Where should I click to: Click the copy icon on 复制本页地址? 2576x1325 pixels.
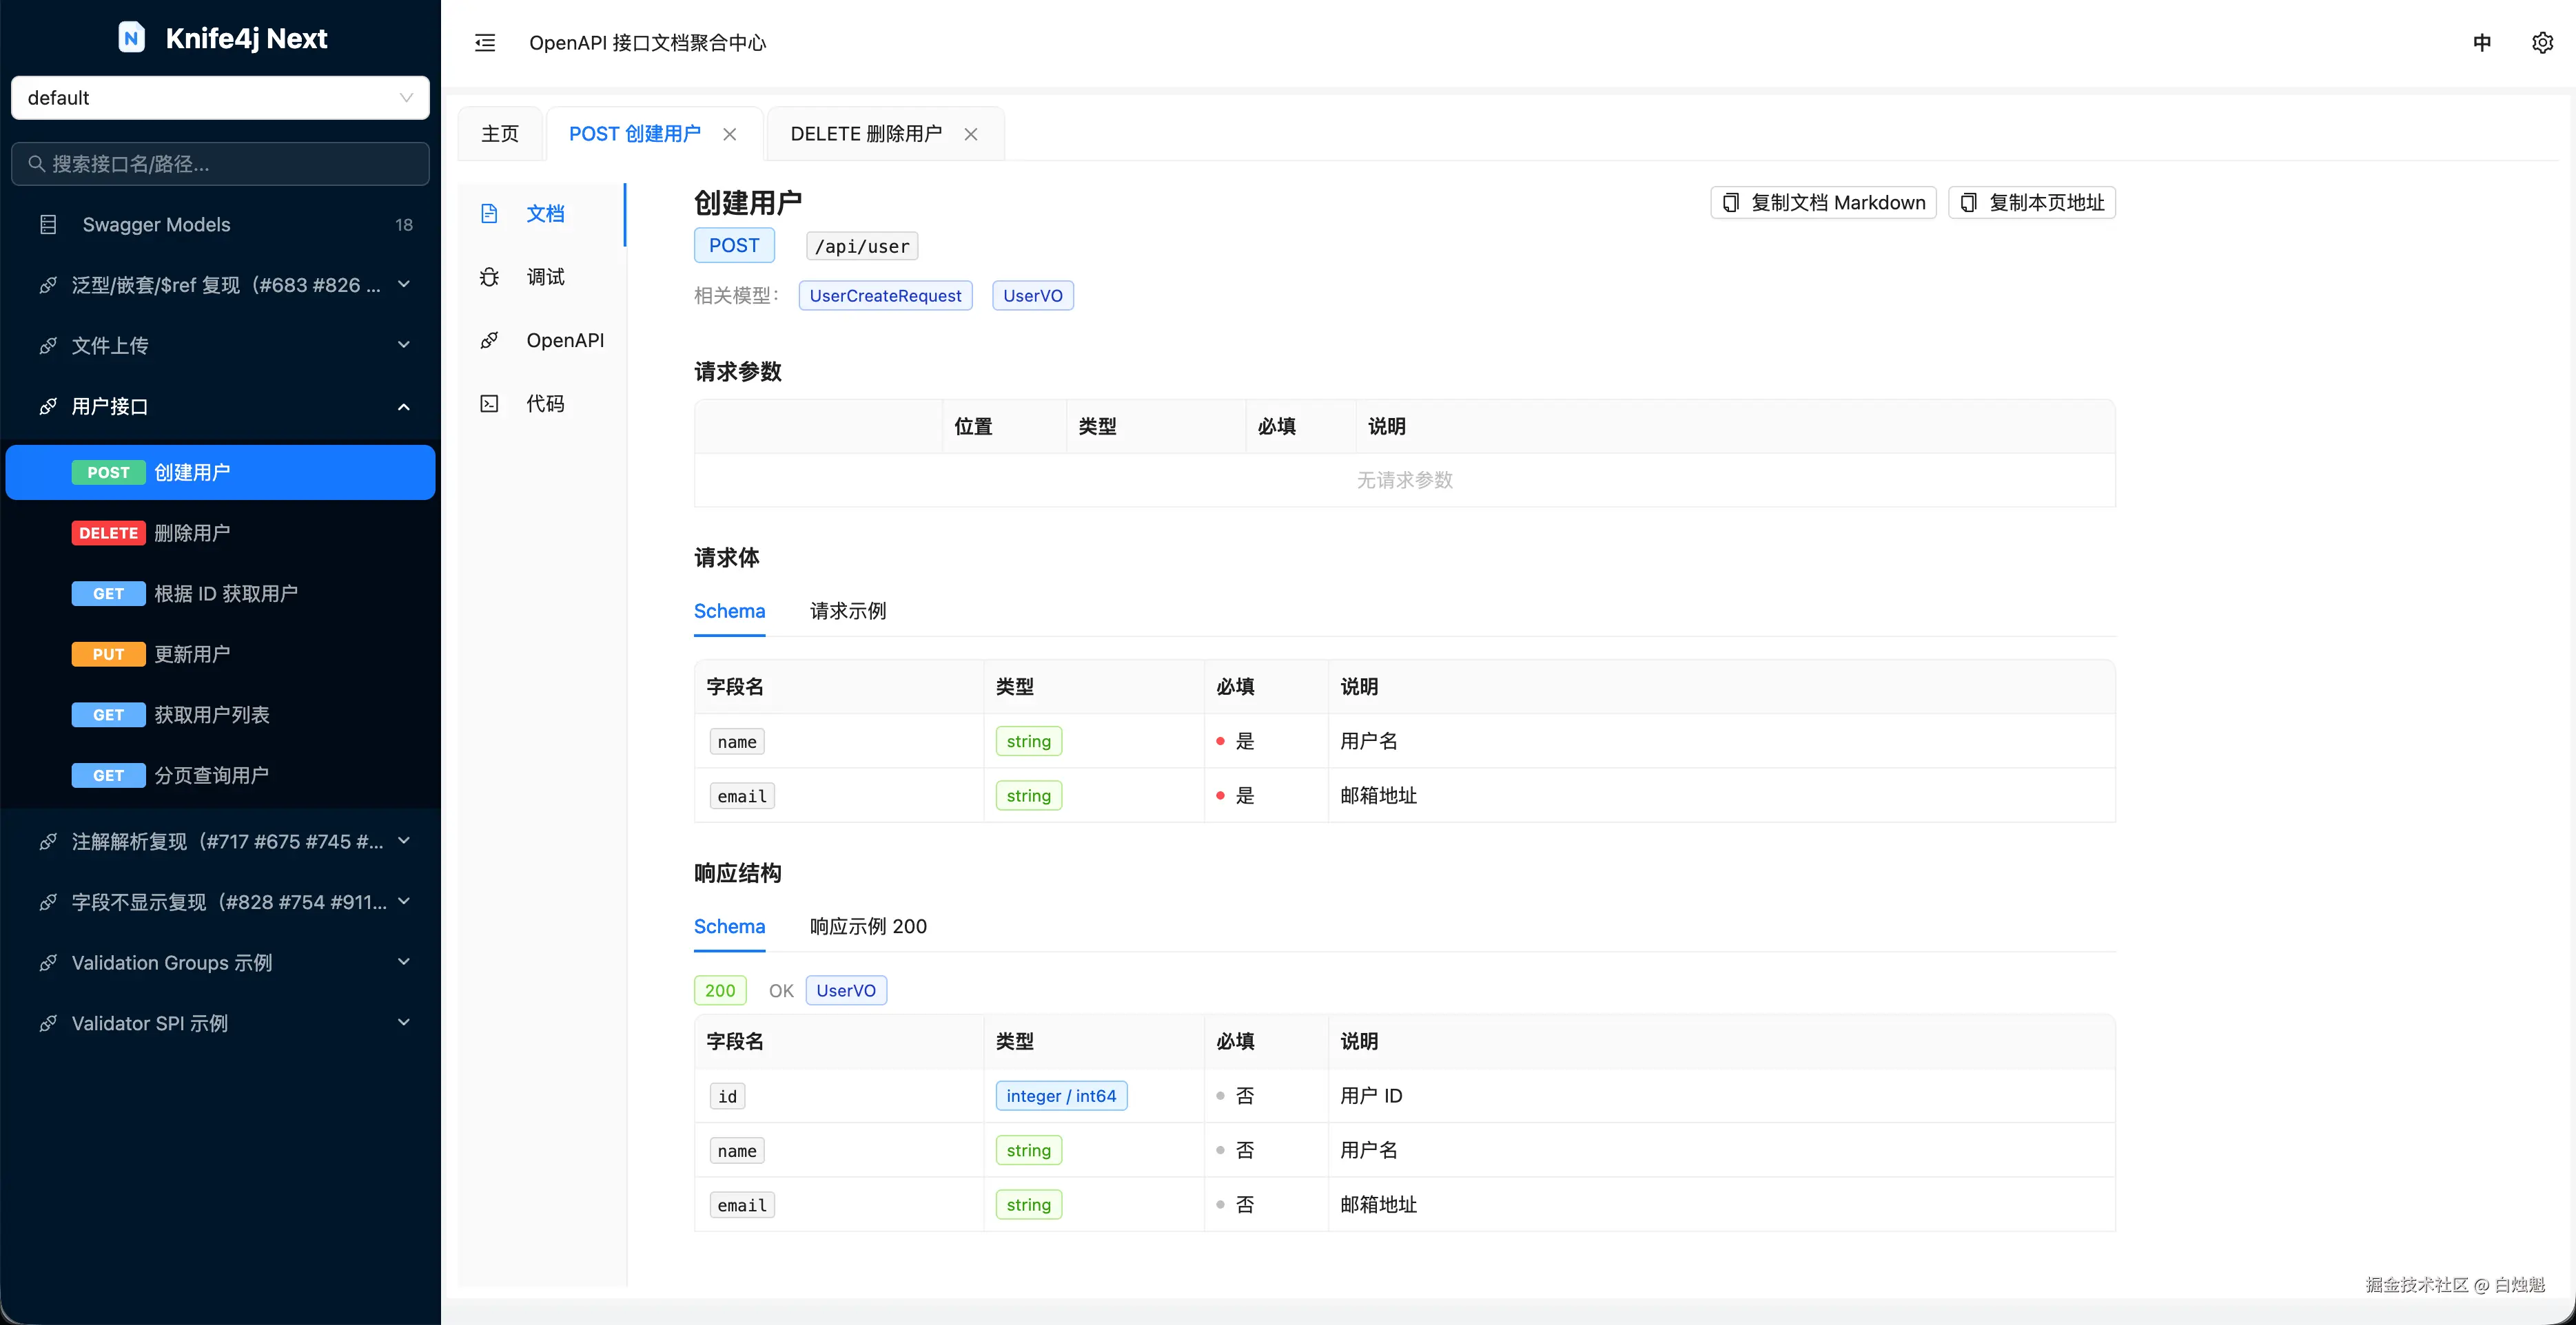coord(1969,203)
